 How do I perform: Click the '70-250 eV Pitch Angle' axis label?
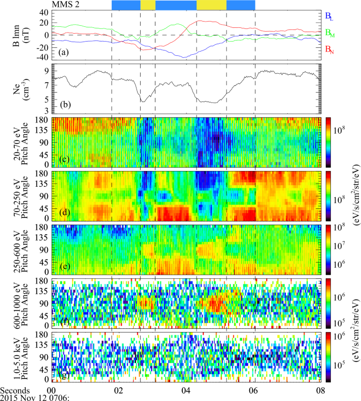tap(21, 197)
